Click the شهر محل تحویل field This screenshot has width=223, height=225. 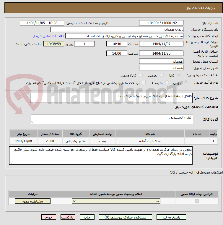tap(161, 68)
